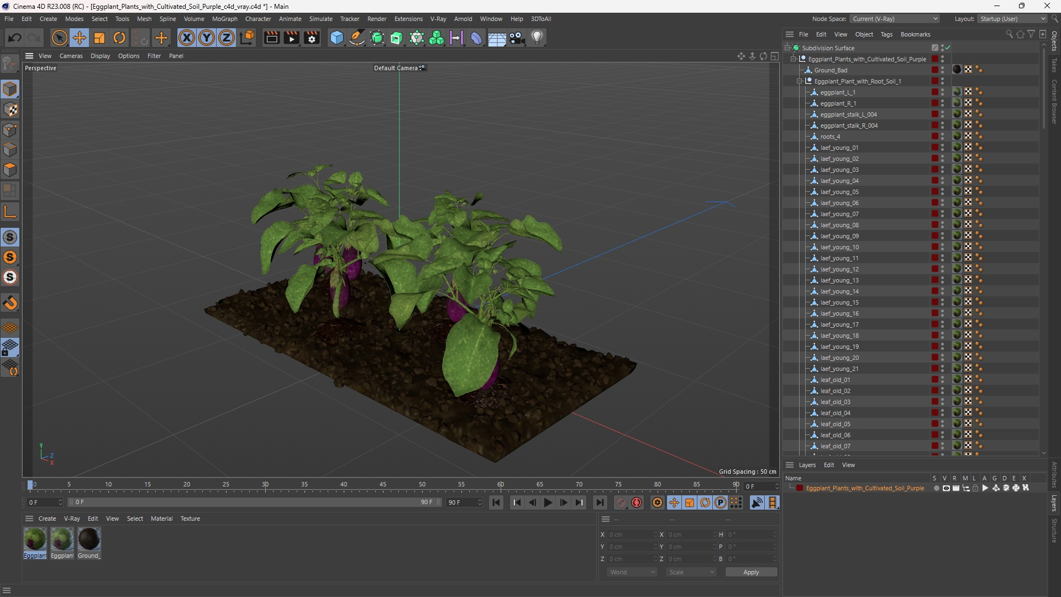Click Render to Picture Viewer icon

[291, 38]
